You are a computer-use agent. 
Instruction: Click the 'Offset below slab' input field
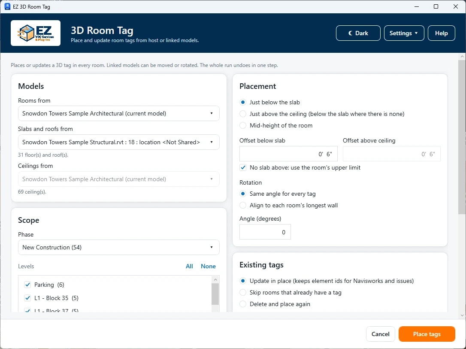click(x=288, y=154)
